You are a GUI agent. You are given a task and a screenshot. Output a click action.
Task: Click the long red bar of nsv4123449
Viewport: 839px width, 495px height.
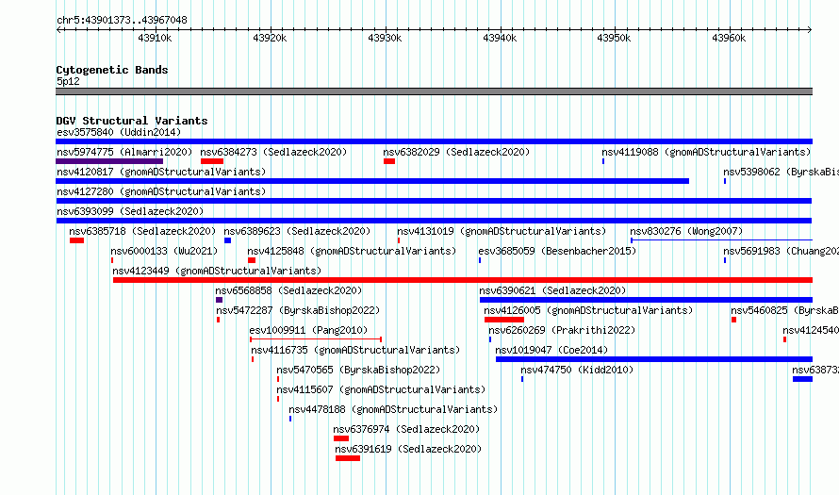pos(463,280)
